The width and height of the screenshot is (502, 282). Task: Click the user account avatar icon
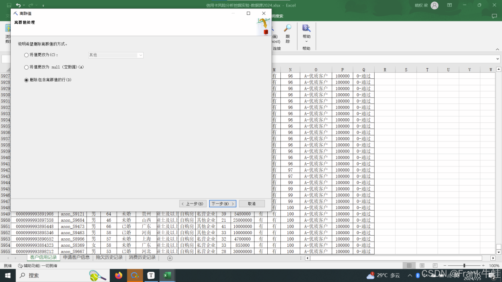(x=434, y=6)
